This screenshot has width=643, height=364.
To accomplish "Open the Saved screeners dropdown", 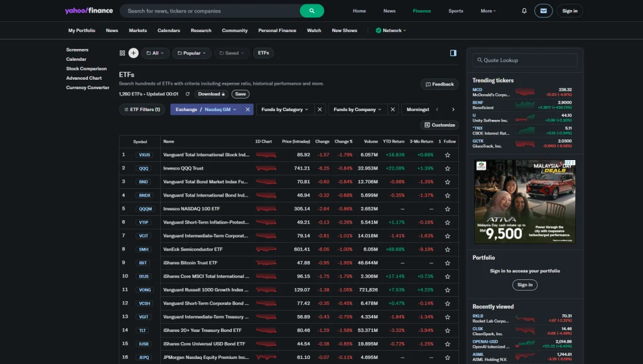I will pos(232,53).
